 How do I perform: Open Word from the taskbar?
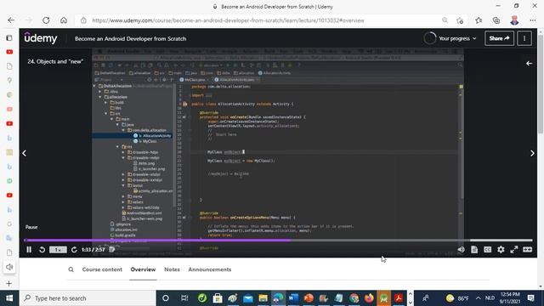coord(293,298)
